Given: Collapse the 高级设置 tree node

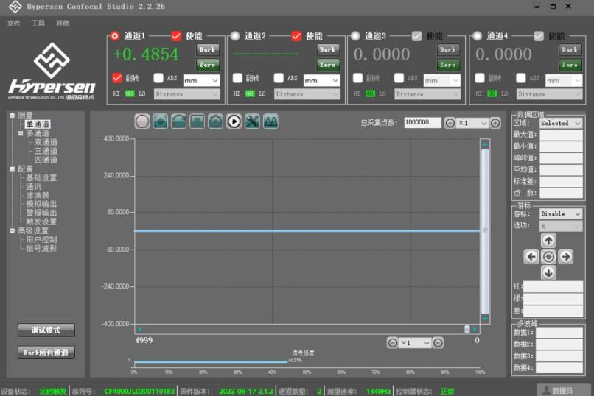Looking at the screenshot, I should point(12,230).
